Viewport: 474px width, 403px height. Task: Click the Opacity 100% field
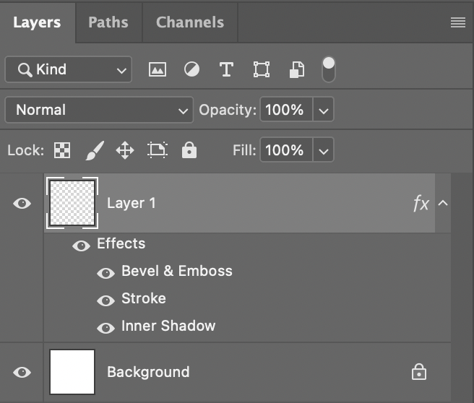coord(286,110)
